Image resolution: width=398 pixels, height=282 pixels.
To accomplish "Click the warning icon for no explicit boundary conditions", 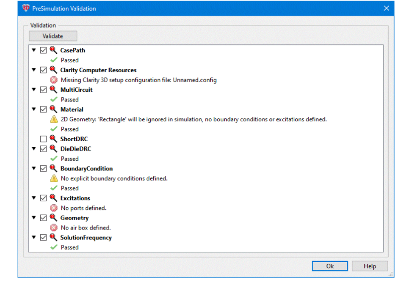I will (54, 178).
